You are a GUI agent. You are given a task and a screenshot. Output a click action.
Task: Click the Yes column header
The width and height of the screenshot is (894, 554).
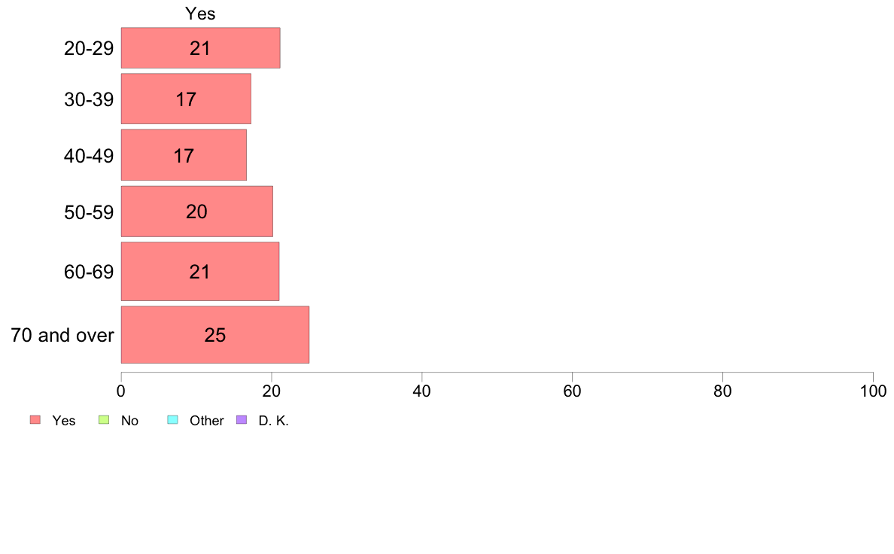tap(200, 14)
